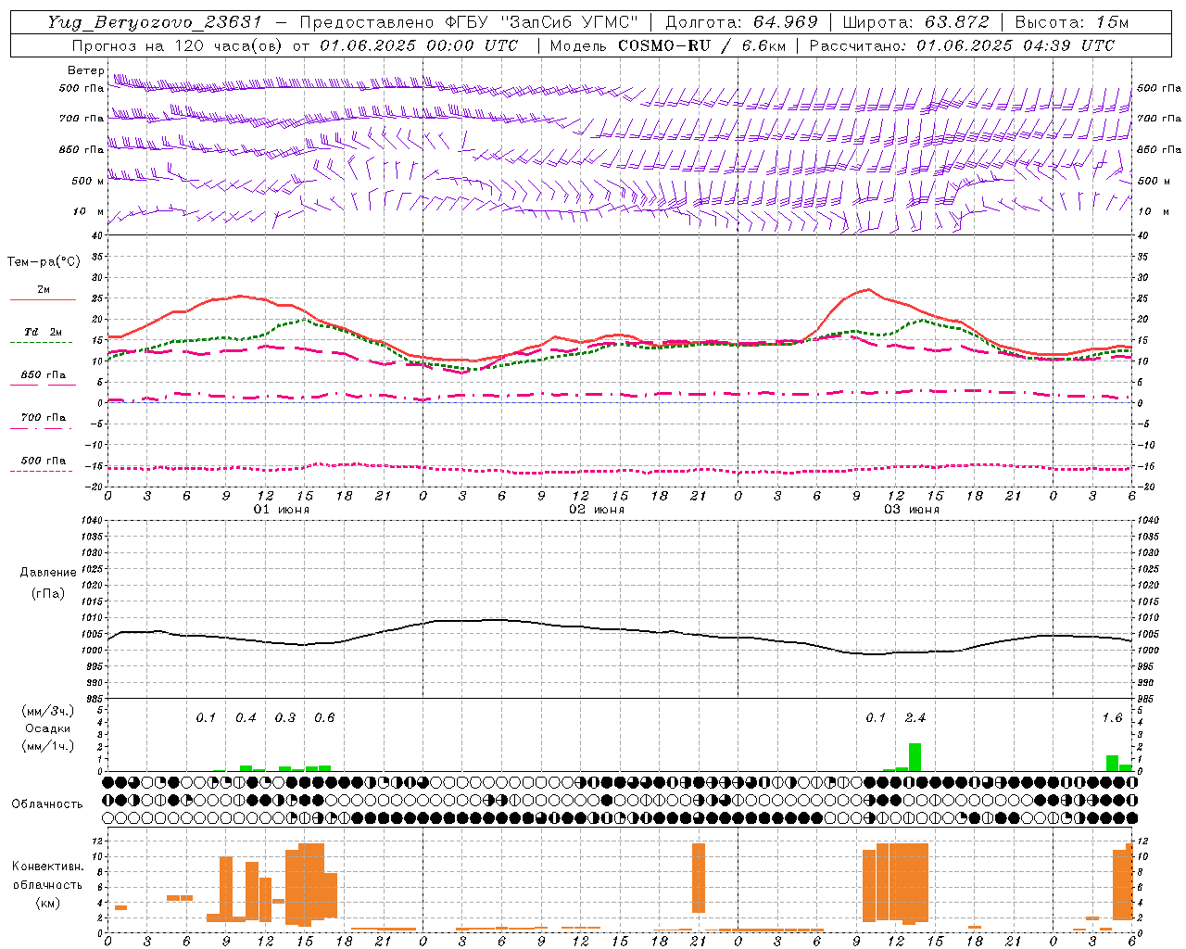Click the Модель COSMO-RU / 6.6км label
The width and height of the screenshot is (1186, 949).
click(668, 45)
